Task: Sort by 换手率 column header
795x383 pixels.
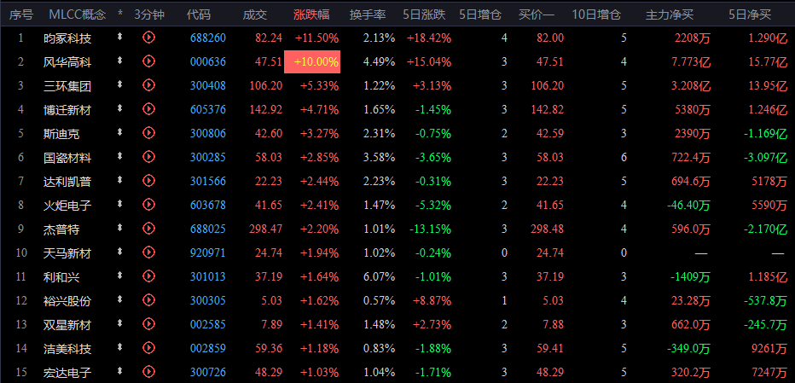Action: pos(367,15)
